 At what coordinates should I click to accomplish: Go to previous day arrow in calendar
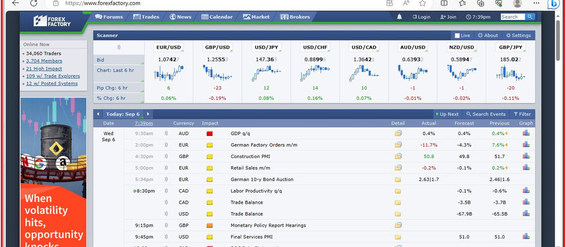pyautogui.click(x=98, y=114)
